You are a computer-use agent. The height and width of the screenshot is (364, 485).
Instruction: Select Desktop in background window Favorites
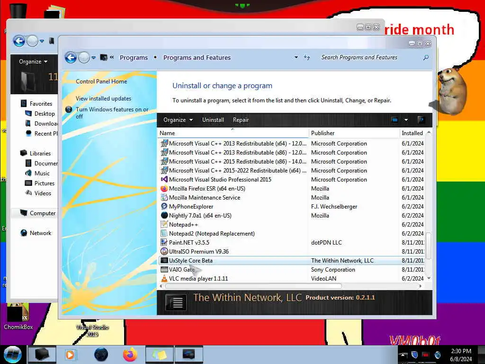click(x=41, y=114)
